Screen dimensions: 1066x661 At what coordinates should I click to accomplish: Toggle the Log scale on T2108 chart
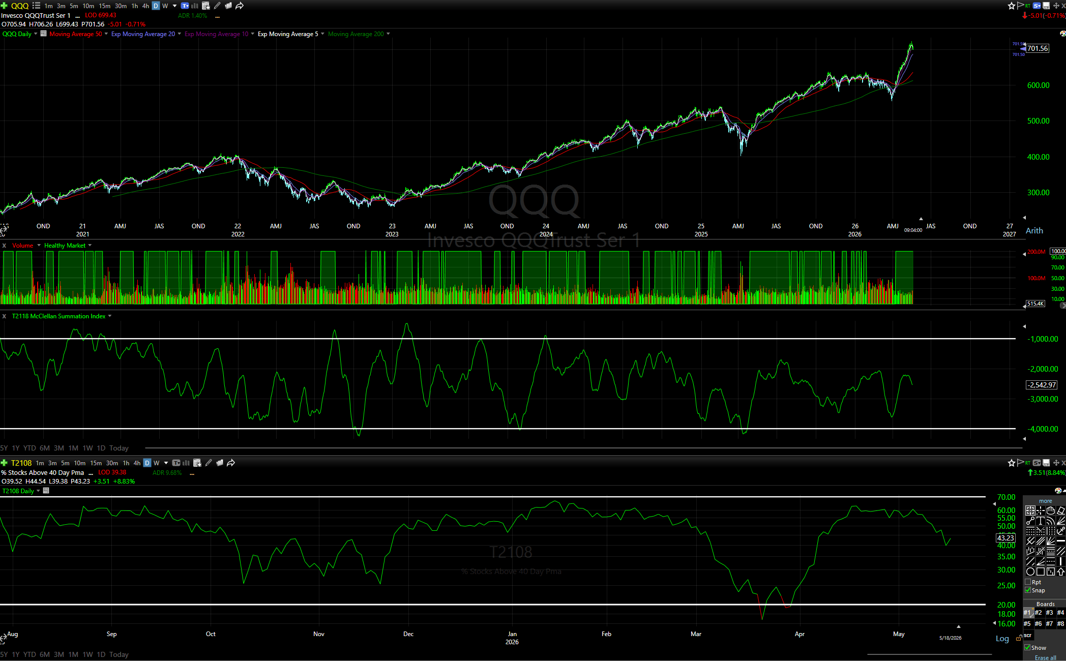click(x=1002, y=639)
